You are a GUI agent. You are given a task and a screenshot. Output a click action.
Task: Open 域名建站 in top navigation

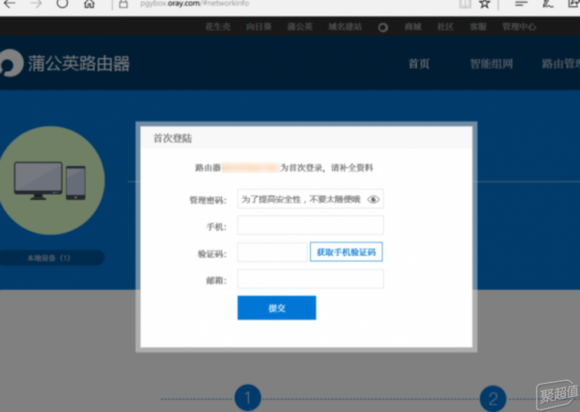coord(345,26)
